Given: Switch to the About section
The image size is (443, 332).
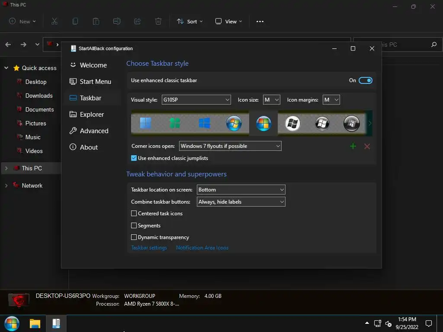Looking at the screenshot, I should click(93, 147).
